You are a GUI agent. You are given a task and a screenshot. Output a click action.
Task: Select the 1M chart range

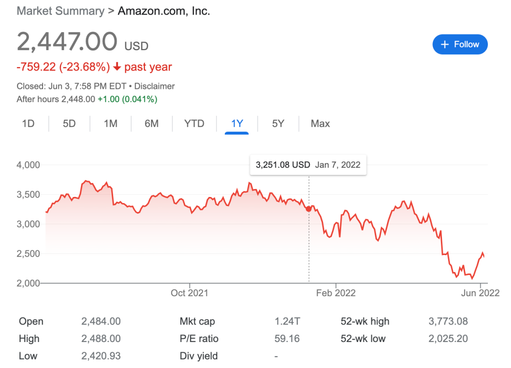click(x=111, y=124)
